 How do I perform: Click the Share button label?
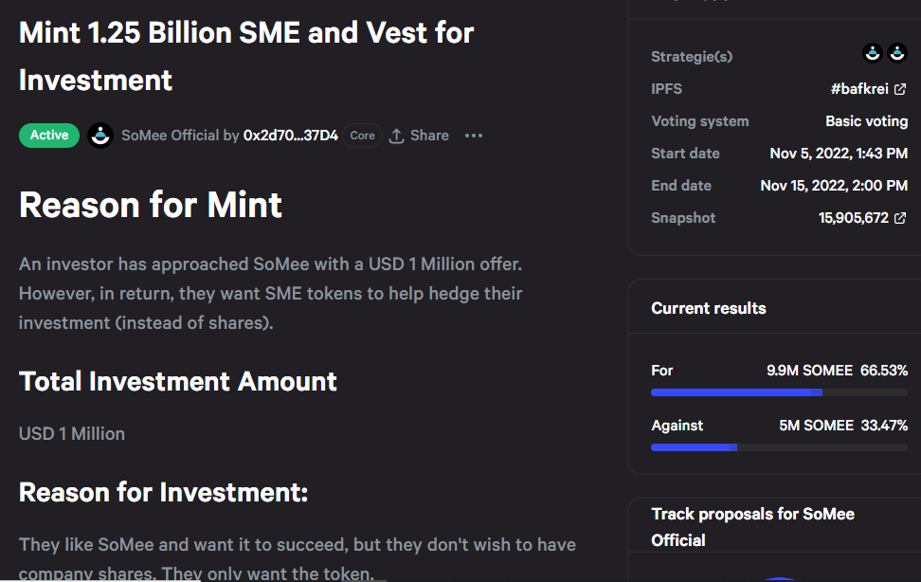(x=429, y=136)
